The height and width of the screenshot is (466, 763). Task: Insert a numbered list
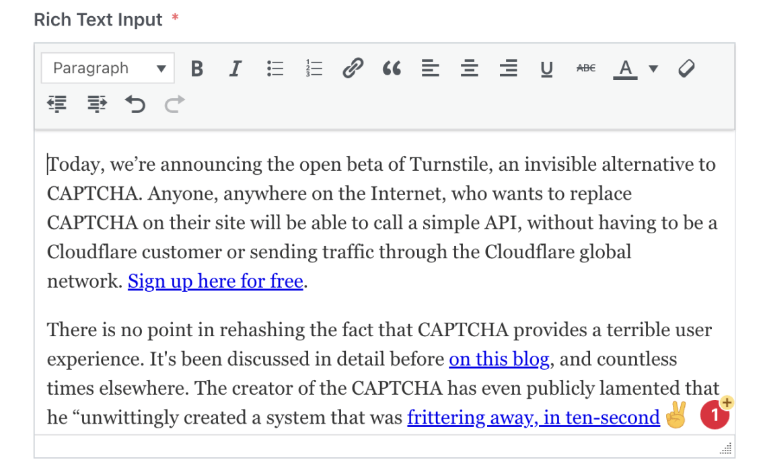(314, 69)
